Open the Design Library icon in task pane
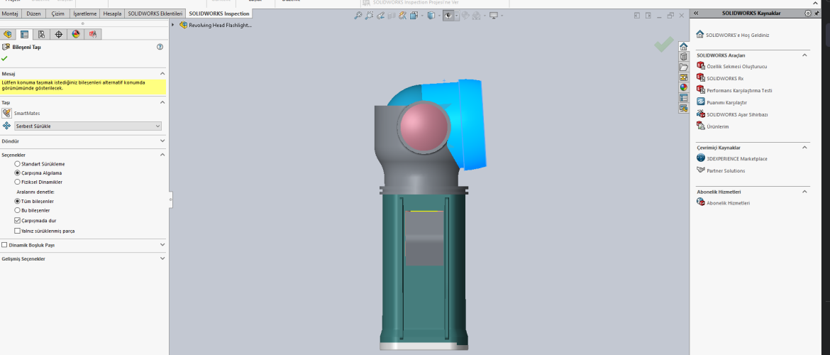The image size is (830, 355). coord(683,57)
